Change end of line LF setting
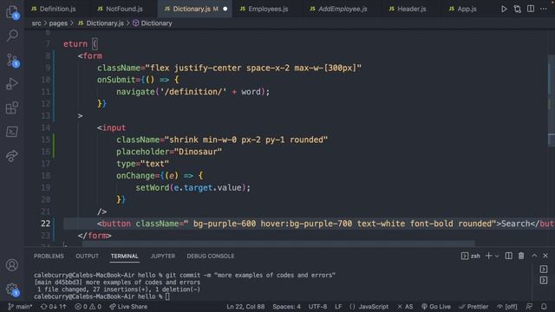Viewport: 555px width, 312px height. 338,306
